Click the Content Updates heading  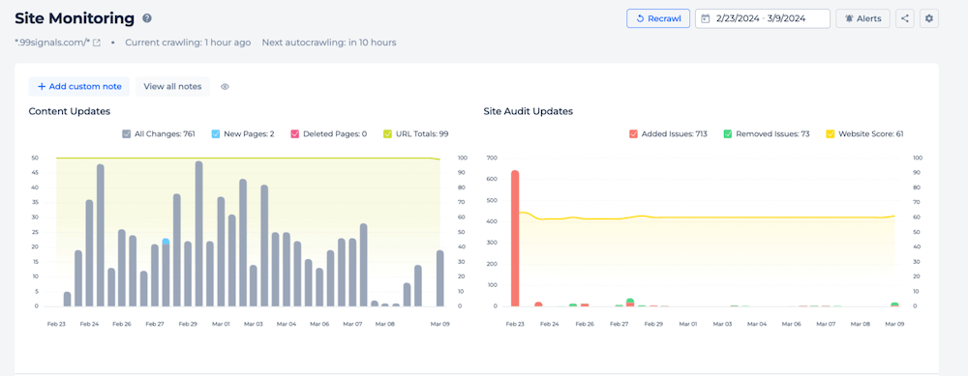point(70,111)
